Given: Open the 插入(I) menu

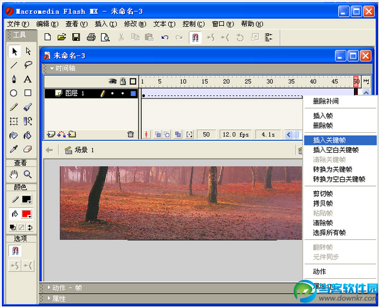Looking at the screenshot, I should pos(105,24).
